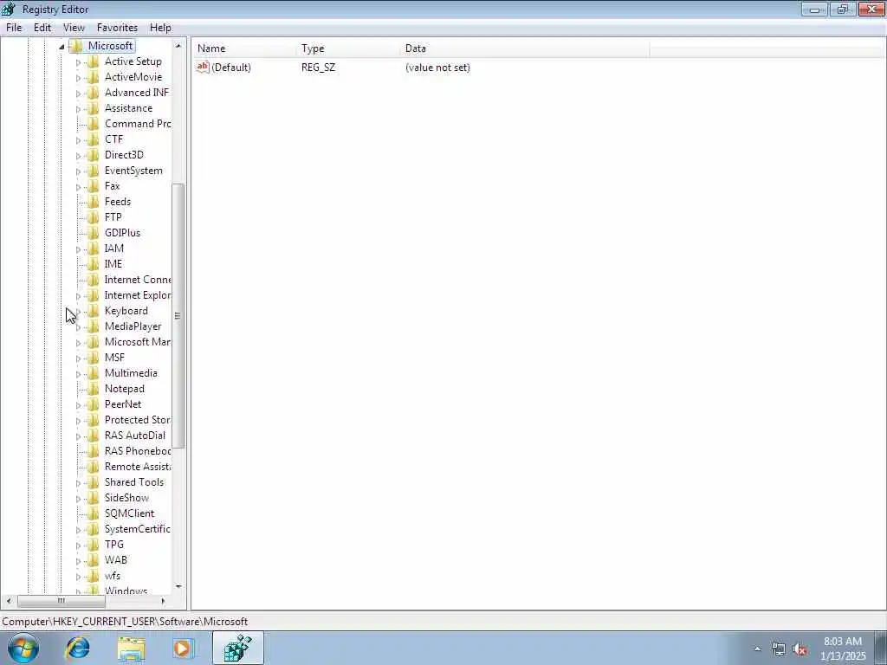This screenshot has width=887, height=665.
Task: Click the vertical scrollbar thumb in tree
Action: 178,315
